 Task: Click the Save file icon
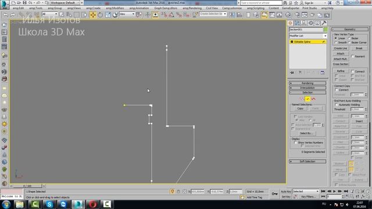click(24, 3)
